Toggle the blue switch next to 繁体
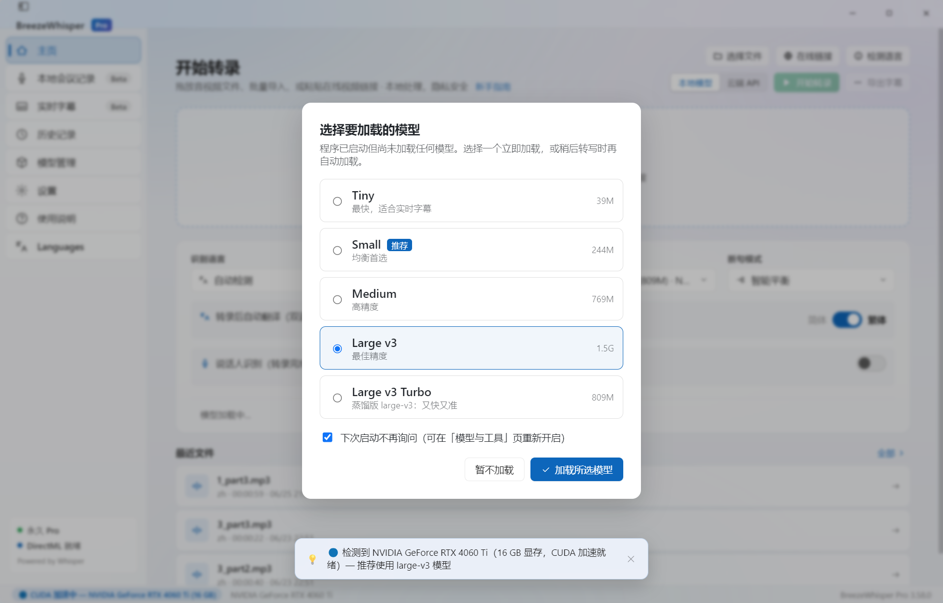The image size is (943, 603). (x=847, y=320)
